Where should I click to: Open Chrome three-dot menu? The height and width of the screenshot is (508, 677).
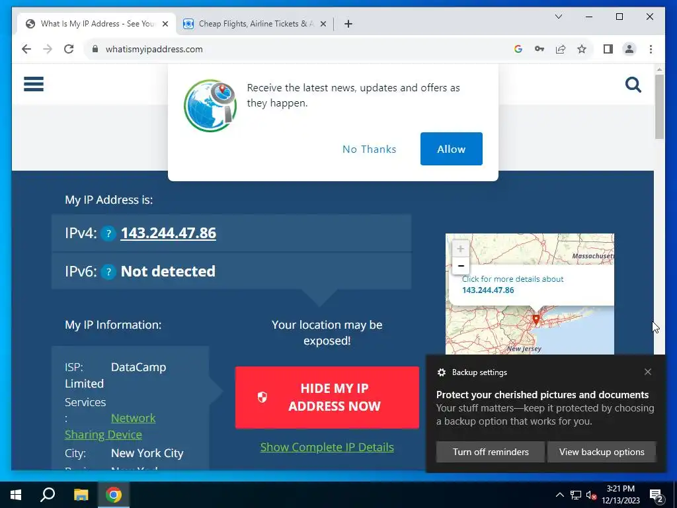coord(651,49)
